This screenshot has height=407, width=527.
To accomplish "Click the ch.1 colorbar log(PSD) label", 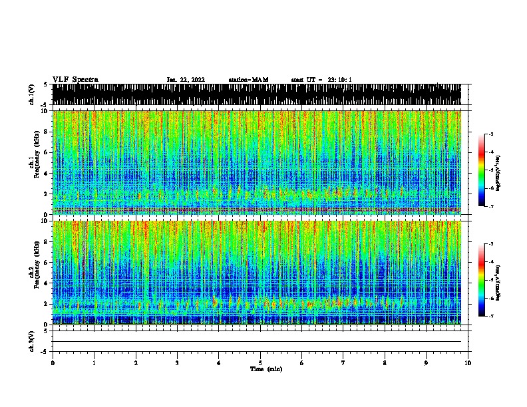I will [498, 173].
